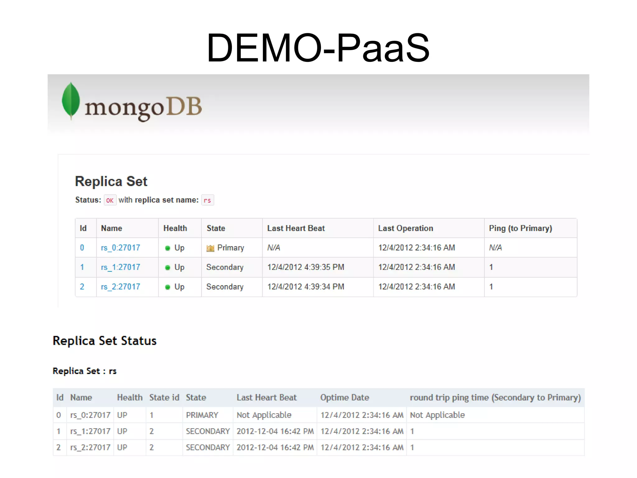Click SECONDARY cell for rs_2:27017 lower row
This screenshot has height=478, width=637.
coord(208,448)
